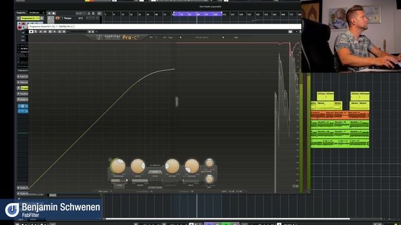This screenshot has height=225, width=401.
Task: Click the Add Track plus button
Action: pos(49,13)
